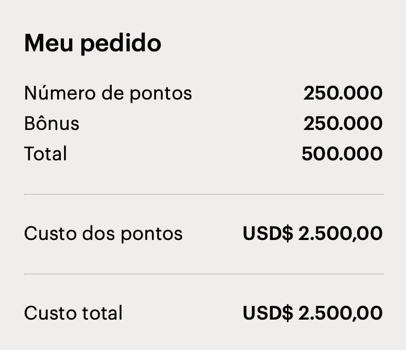Click the word 'pedido' in the heading

click(121, 43)
